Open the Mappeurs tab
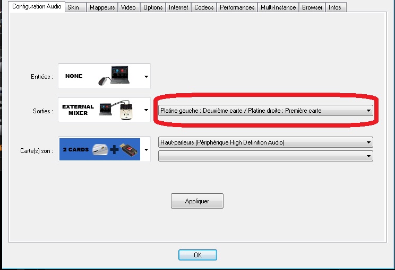The image size is (395, 270). click(102, 7)
